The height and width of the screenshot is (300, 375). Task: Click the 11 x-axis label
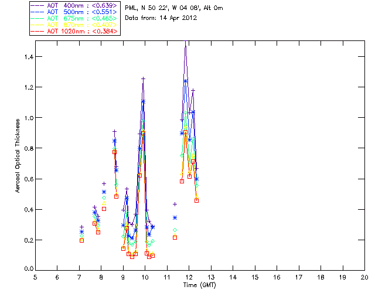pos(167,277)
